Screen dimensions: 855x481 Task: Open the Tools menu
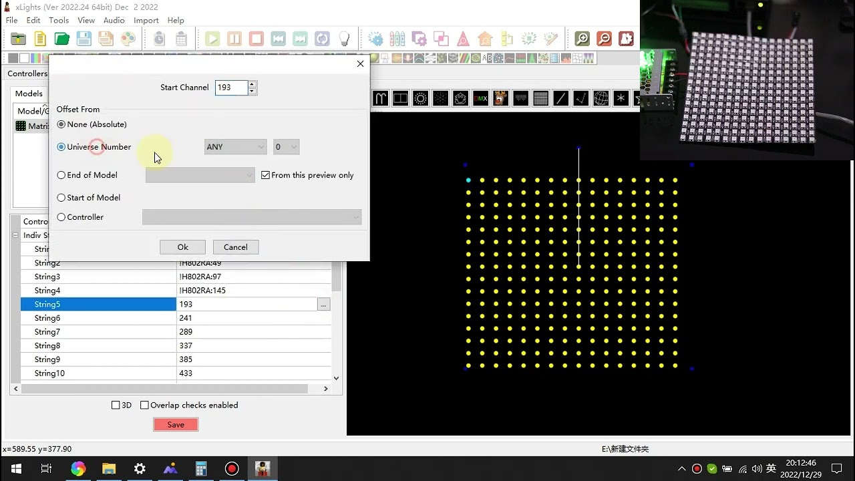point(59,20)
